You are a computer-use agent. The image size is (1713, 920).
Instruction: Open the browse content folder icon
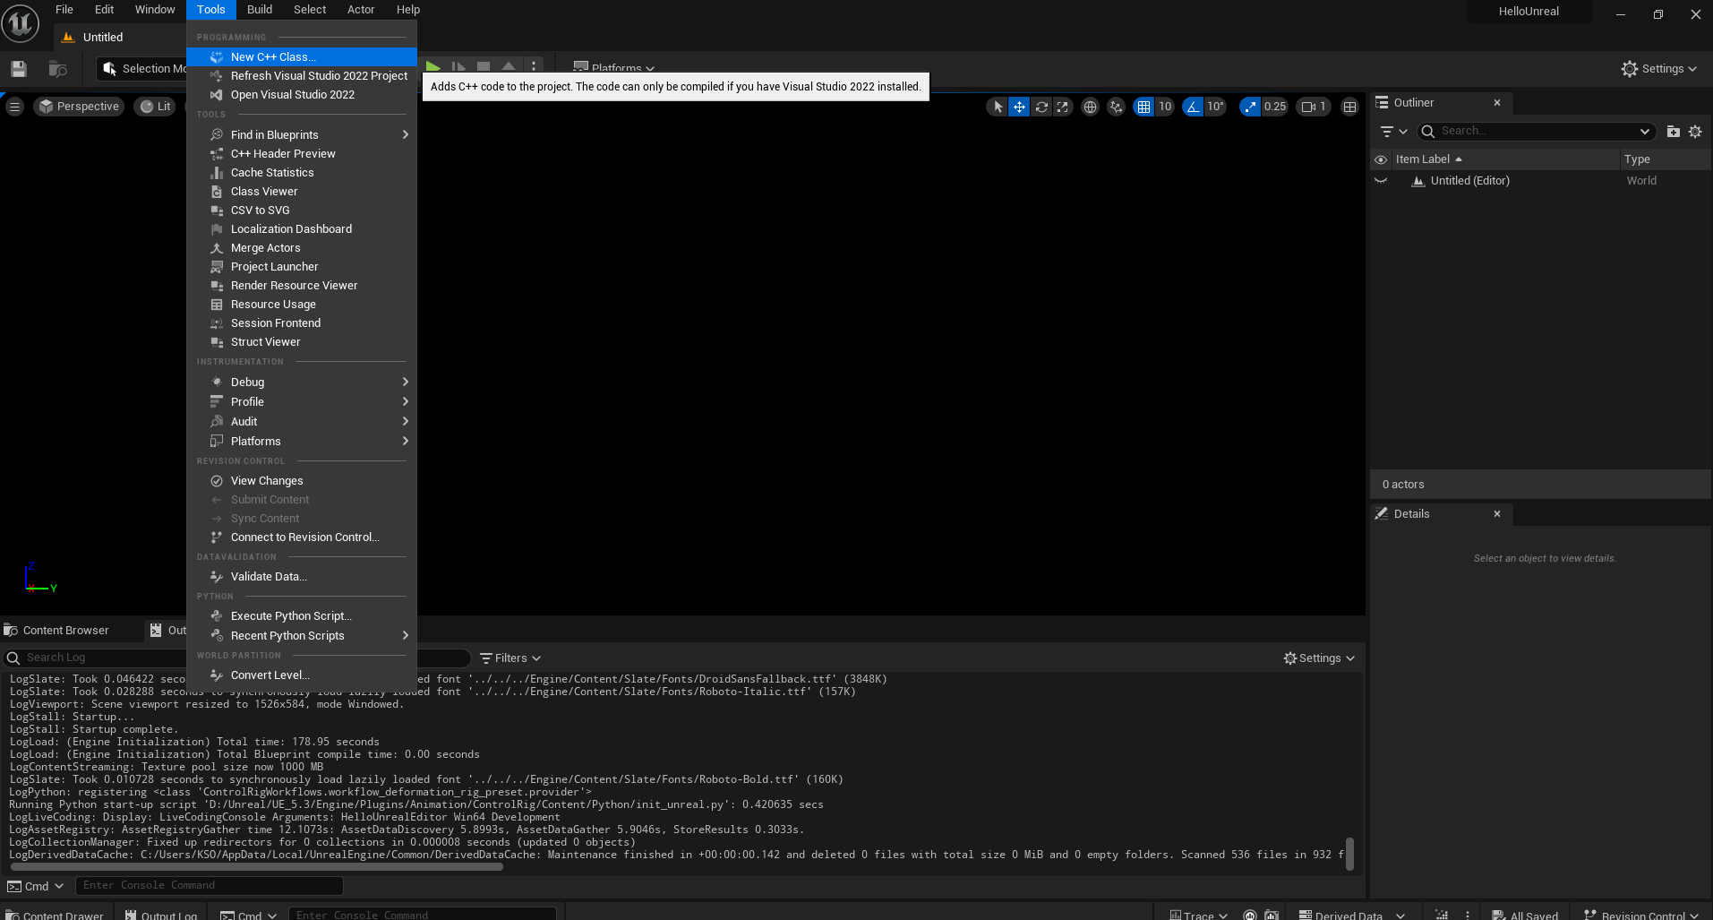pos(58,69)
